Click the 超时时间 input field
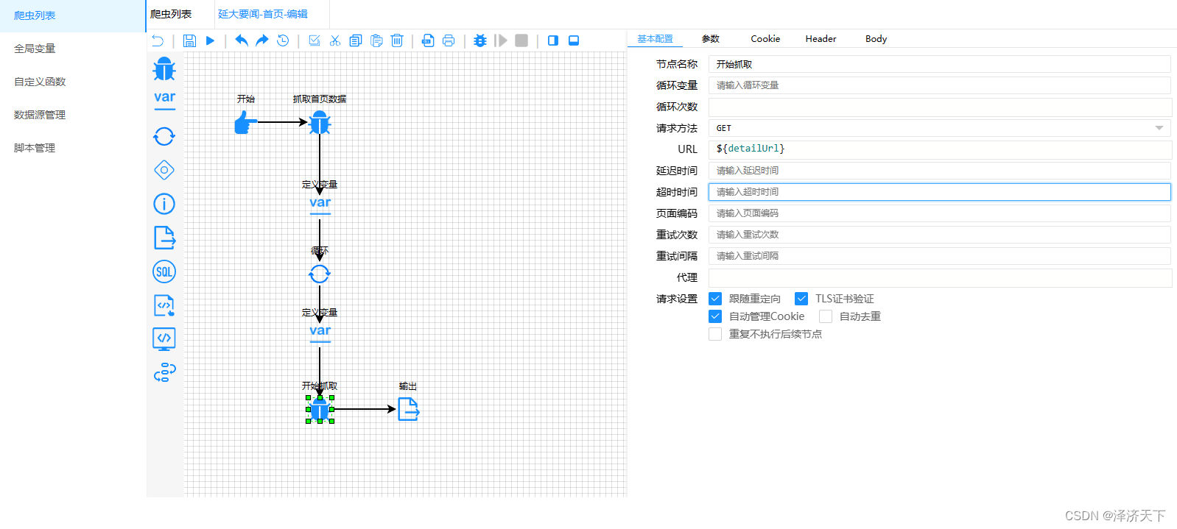 pyautogui.click(x=940, y=192)
